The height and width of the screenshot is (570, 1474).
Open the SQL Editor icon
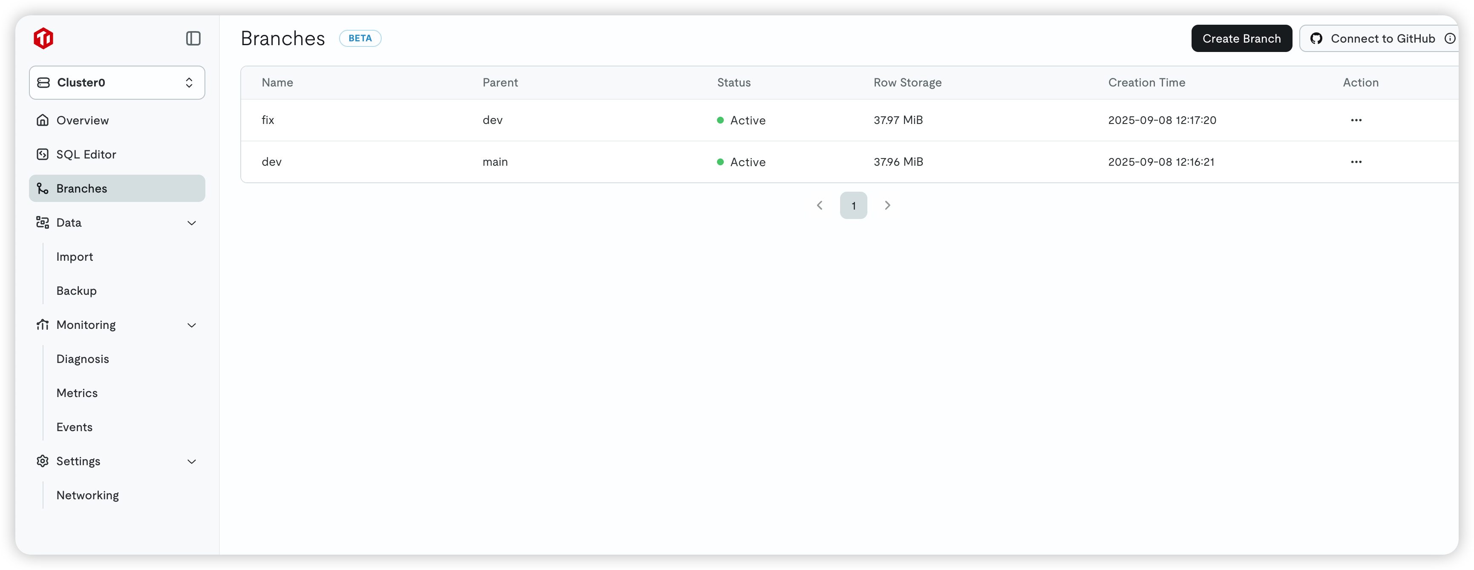[x=42, y=155]
